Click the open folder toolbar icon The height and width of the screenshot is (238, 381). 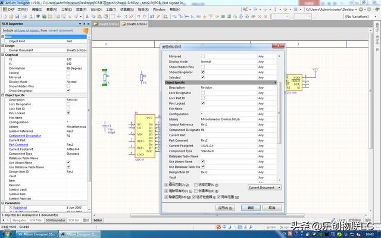11,17
